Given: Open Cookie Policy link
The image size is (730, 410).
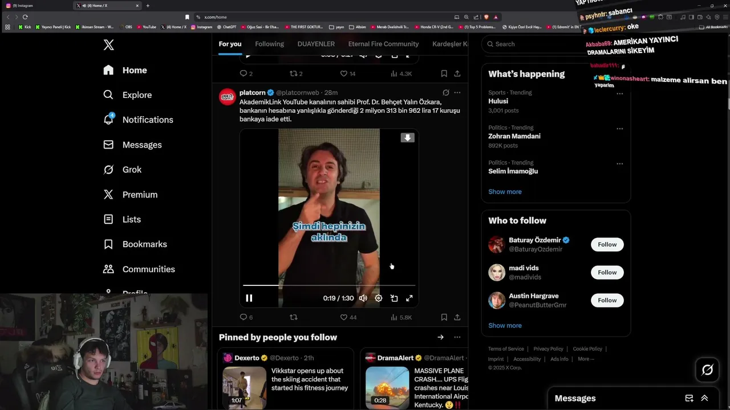Looking at the screenshot, I should coord(587,349).
